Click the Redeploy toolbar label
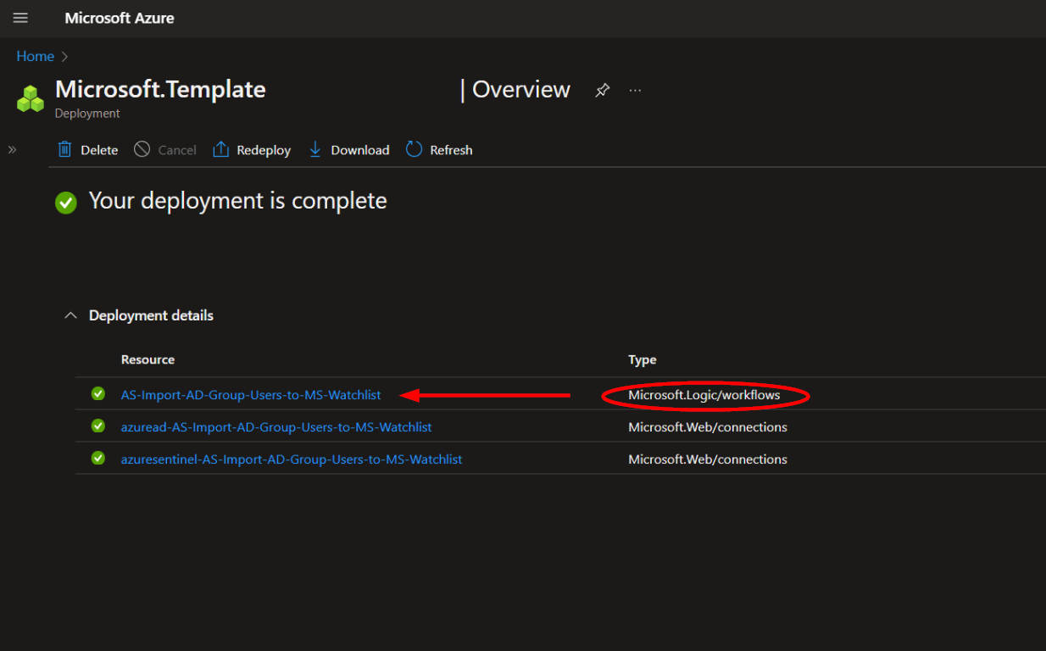Screen dimensions: 1046x651 coord(264,150)
